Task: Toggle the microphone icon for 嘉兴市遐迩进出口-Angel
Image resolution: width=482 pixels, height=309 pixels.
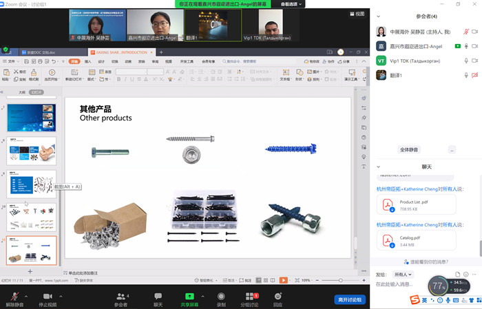Action: tap(466, 46)
